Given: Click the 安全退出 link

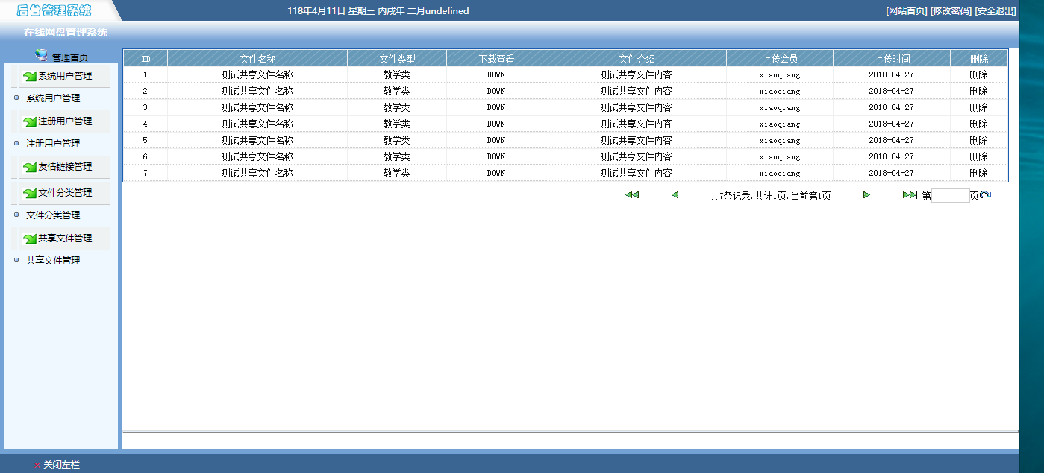Looking at the screenshot, I should (x=995, y=11).
